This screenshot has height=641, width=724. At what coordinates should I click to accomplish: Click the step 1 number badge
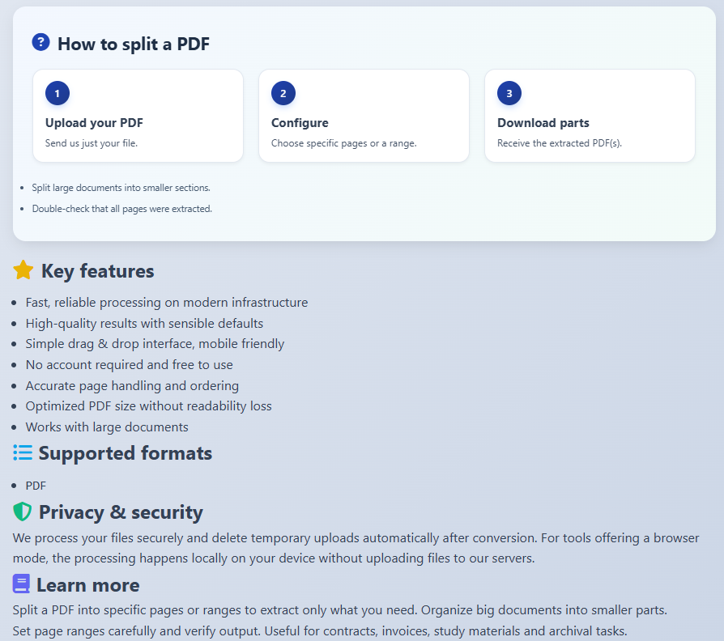(57, 94)
